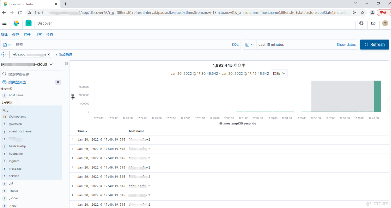391x208 pixels.
Task: Click the user avatar in the top right
Action: coord(385,23)
